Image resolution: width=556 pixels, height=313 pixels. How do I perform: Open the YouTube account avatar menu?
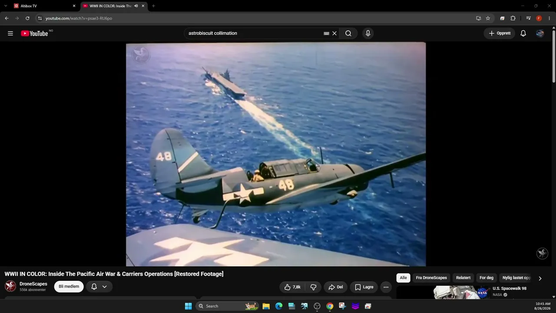point(540,33)
